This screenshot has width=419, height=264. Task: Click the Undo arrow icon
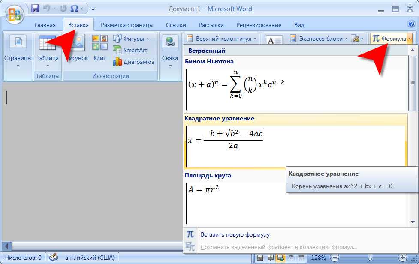(x=47, y=8)
